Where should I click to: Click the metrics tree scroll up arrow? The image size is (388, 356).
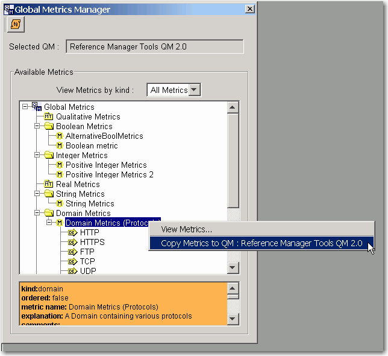(233, 107)
